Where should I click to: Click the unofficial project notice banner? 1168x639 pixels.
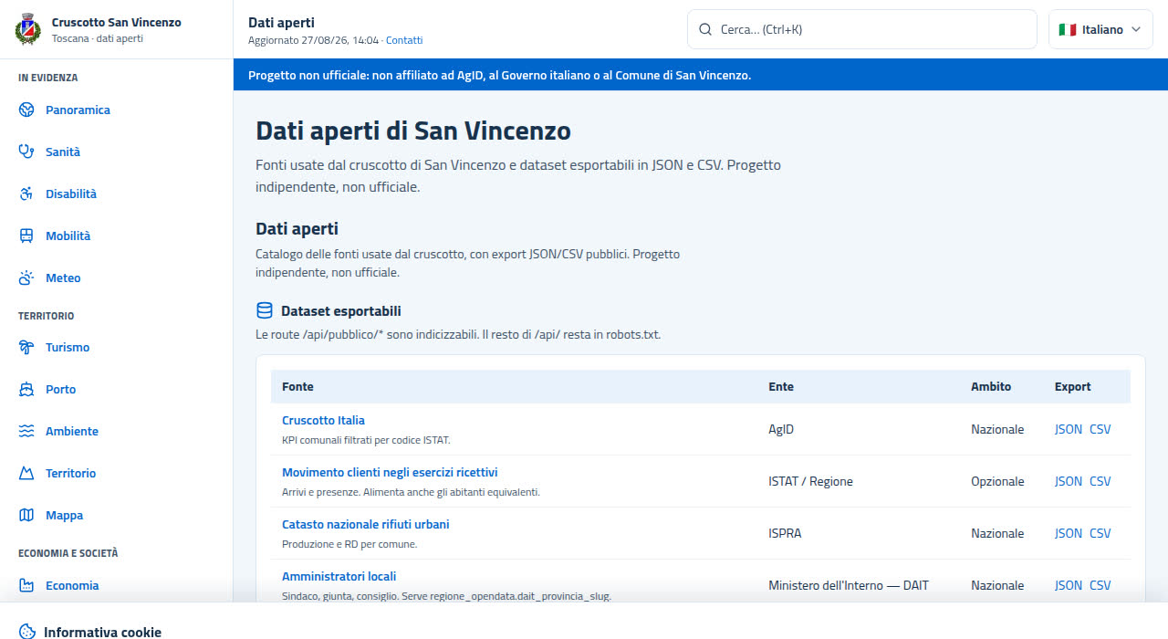pos(701,75)
